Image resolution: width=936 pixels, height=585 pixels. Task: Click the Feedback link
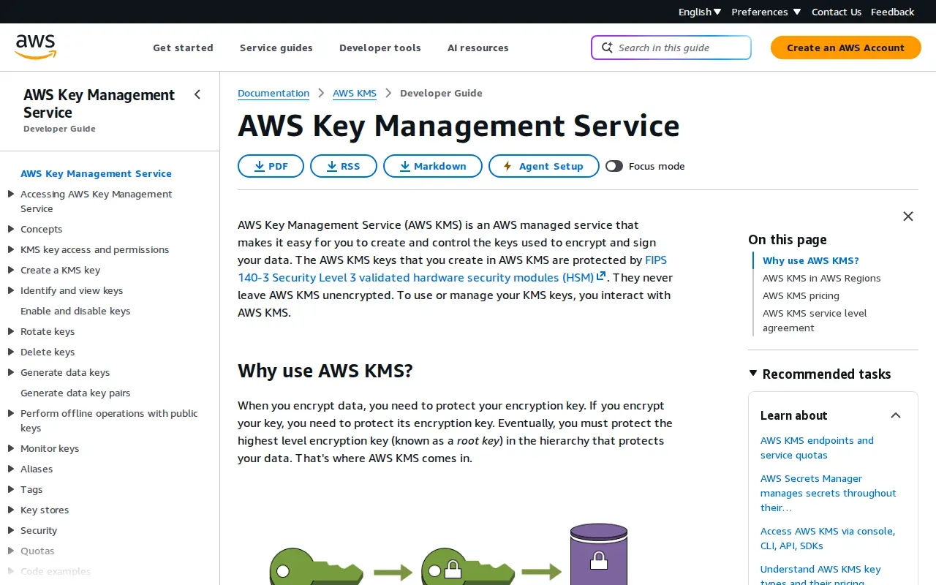coord(893,12)
